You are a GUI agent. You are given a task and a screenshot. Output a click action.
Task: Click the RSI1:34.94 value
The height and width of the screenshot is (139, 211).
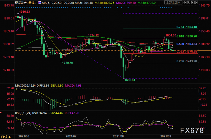(39, 113)
